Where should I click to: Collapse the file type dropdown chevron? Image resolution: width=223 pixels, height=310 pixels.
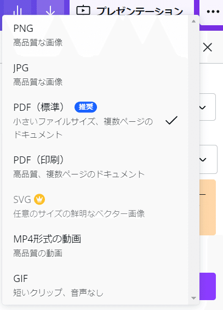pyautogui.click(x=203, y=108)
